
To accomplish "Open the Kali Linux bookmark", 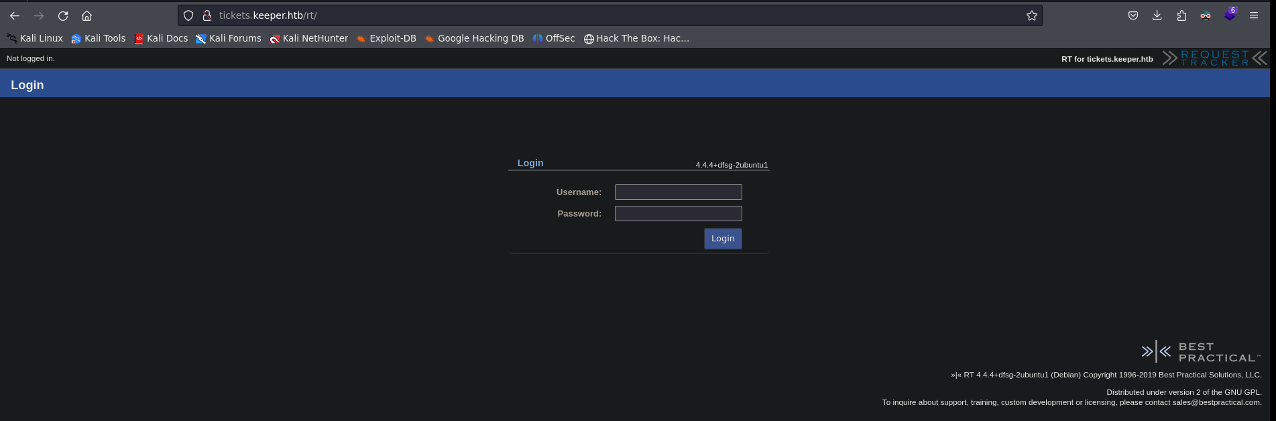I will [x=35, y=39].
